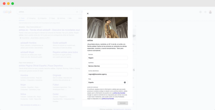Screen dimensions: 215x110
Task: Clear the search box with X icon
Action: (77, 12)
